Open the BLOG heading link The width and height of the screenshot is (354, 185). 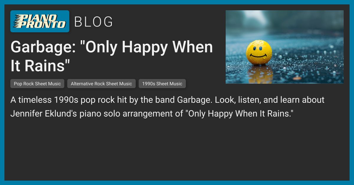93,22
